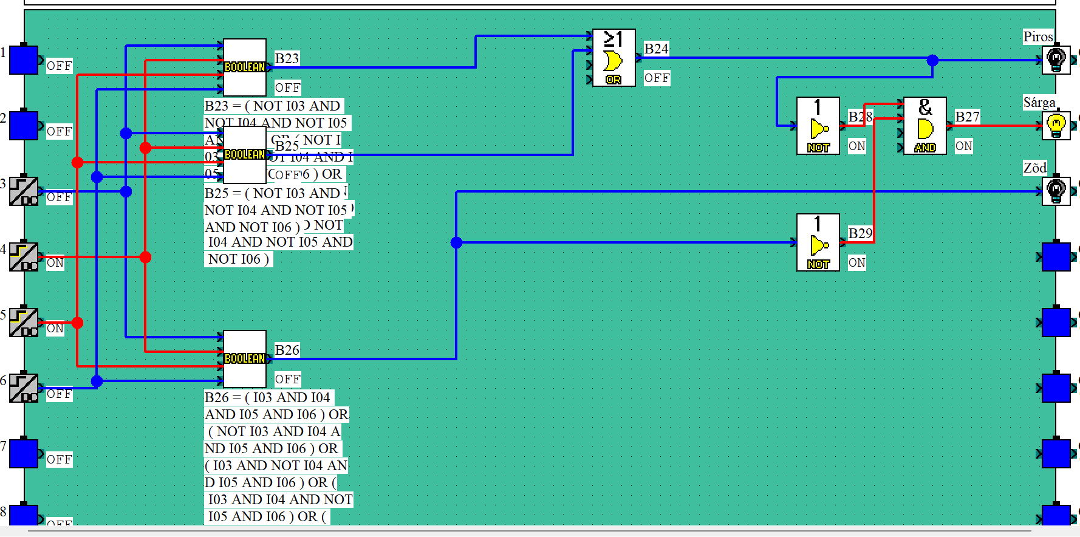Viewport: 1080px width, 537px height.
Task: Select the blue output block level with input 7
Action: [1056, 454]
